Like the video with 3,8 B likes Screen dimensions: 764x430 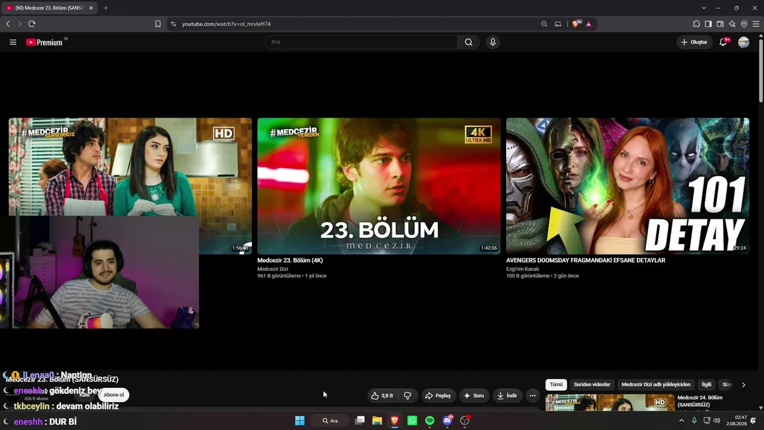[382, 395]
